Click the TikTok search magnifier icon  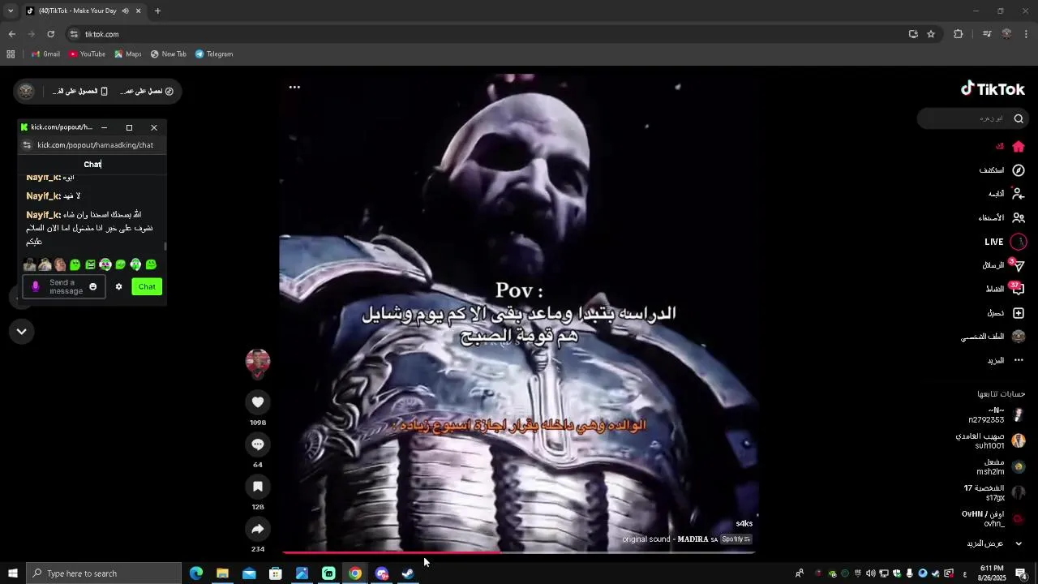point(1019,118)
